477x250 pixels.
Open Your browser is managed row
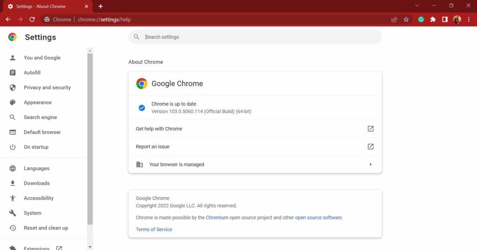[x=255, y=164]
